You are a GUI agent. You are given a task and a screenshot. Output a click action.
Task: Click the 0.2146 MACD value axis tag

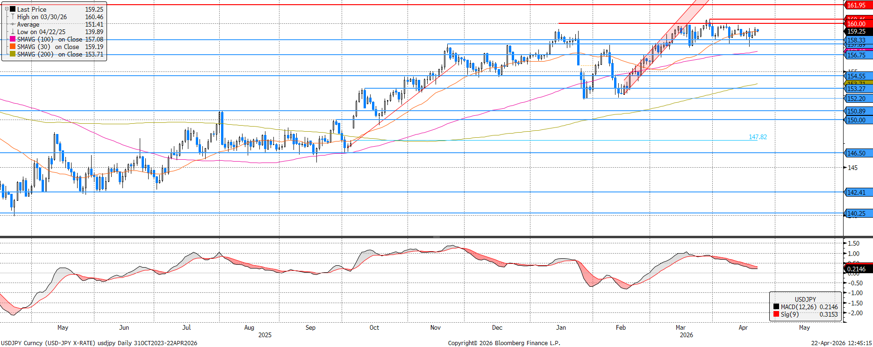click(x=857, y=269)
